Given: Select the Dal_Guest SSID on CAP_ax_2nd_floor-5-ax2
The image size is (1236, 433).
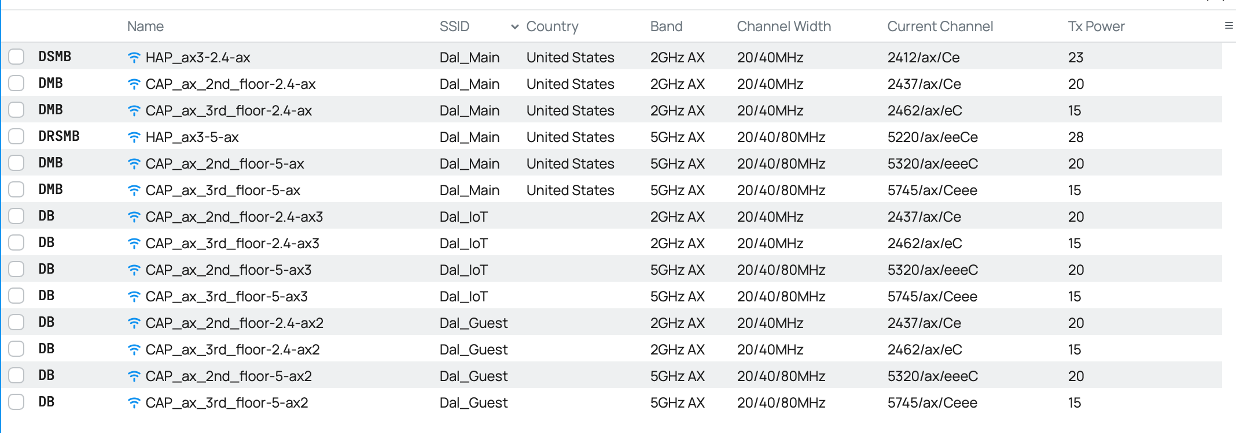Looking at the screenshot, I should click(x=473, y=376).
